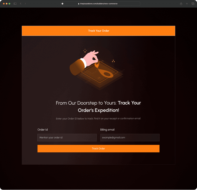The image size is (197, 190).
Task: Focus the Order Id input field
Action: 67,138
